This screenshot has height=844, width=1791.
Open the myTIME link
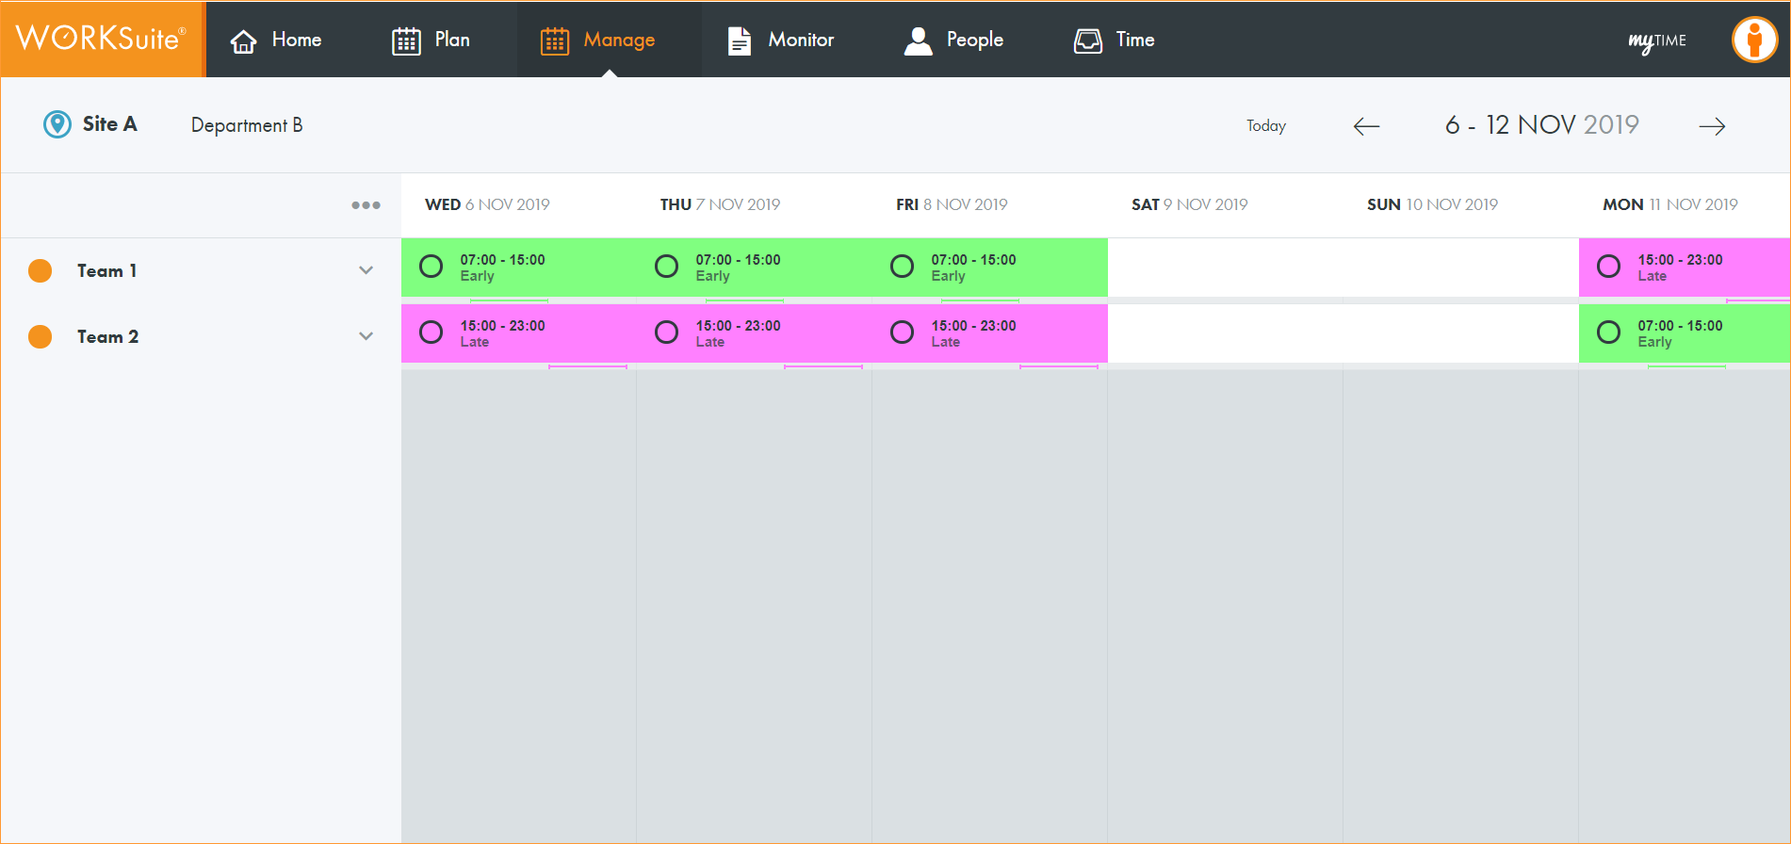(x=1657, y=41)
